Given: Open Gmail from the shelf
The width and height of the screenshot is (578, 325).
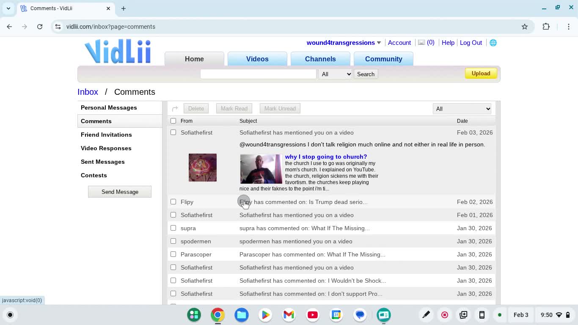Looking at the screenshot, I should click(289, 315).
